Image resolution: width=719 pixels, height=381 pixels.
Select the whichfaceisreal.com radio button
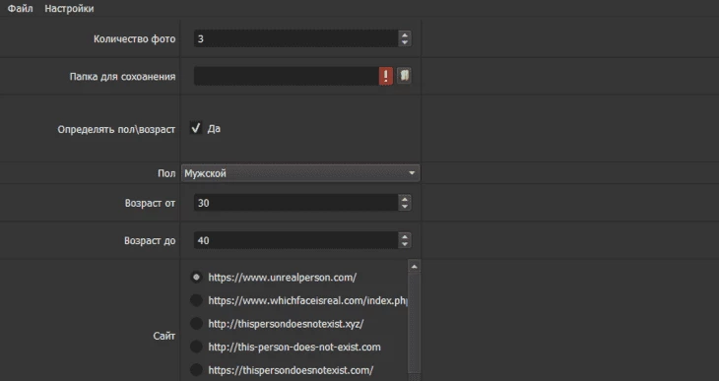196,300
